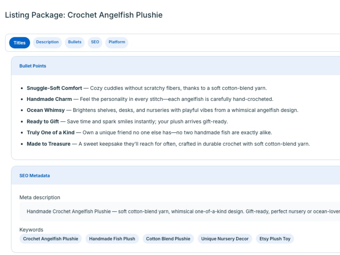Open the Platform tab
Screen dimensions: 340x255
coord(117,42)
